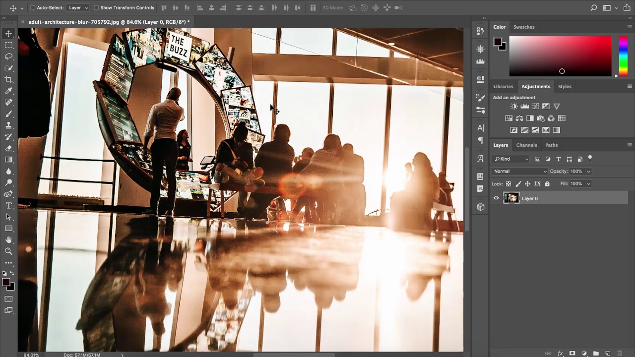
Task: Open the layer Kind filter dropdown
Action: click(511, 159)
